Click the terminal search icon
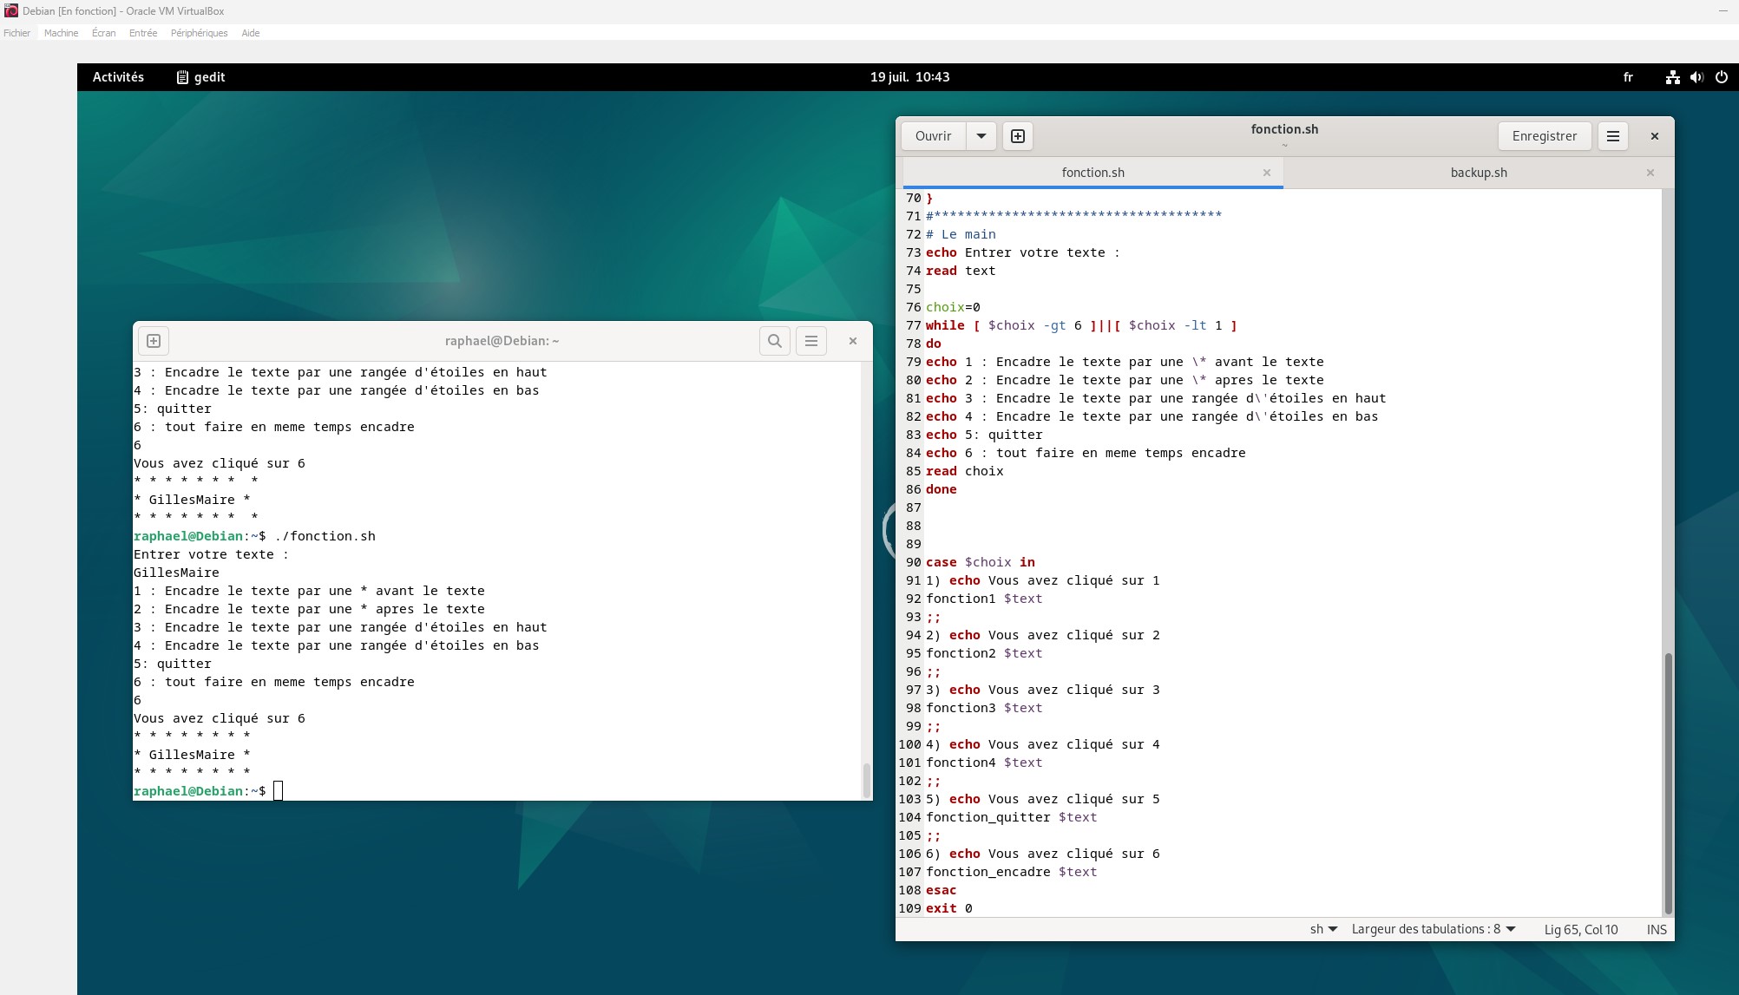This screenshot has width=1739, height=995. pyautogui.click(x=775, y=341)
